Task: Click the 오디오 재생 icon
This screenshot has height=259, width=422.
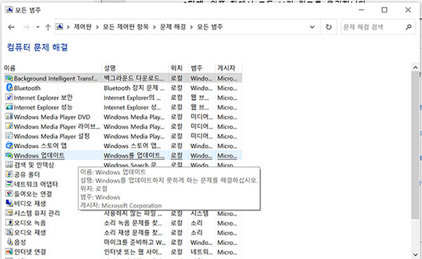Action: pos(9,232)
